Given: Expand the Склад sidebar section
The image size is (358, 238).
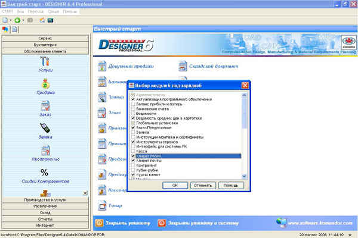Looking at the screenshot, I should point(45,212).
